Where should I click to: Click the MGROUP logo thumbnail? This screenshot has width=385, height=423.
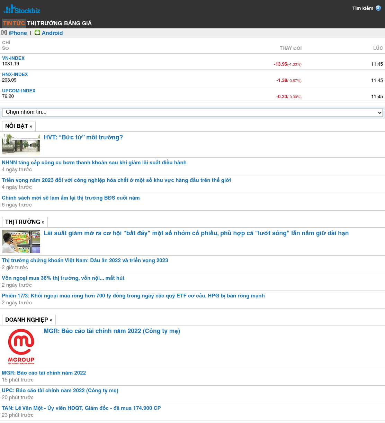tap(21, 347)
